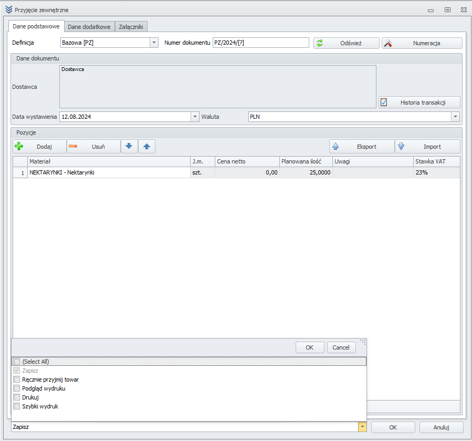This screenshot has width=472, height=441.
Task: Click the green plus Dodaj icon
Action: click(19, 147)
